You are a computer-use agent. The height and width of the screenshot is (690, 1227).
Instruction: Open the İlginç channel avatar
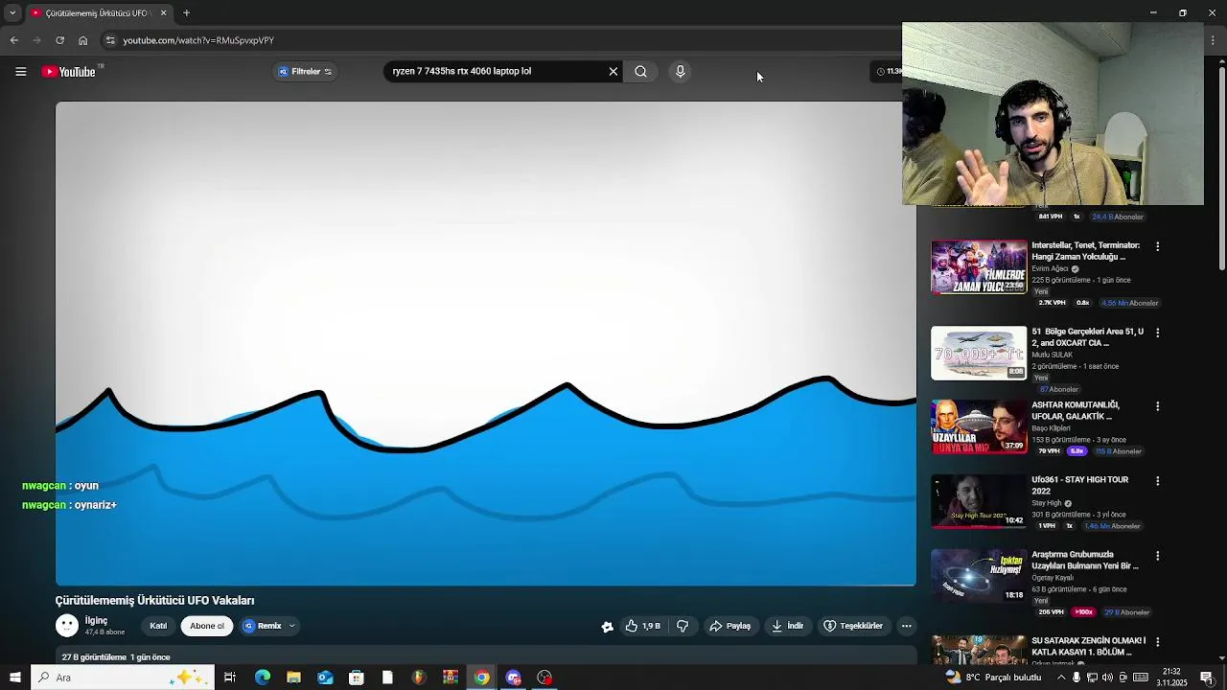click(67, 626)
